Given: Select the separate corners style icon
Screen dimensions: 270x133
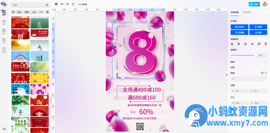Looking at the screenshot, I should (266, 73).
